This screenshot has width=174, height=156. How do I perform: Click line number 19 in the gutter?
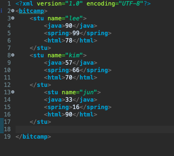(7, 137)
